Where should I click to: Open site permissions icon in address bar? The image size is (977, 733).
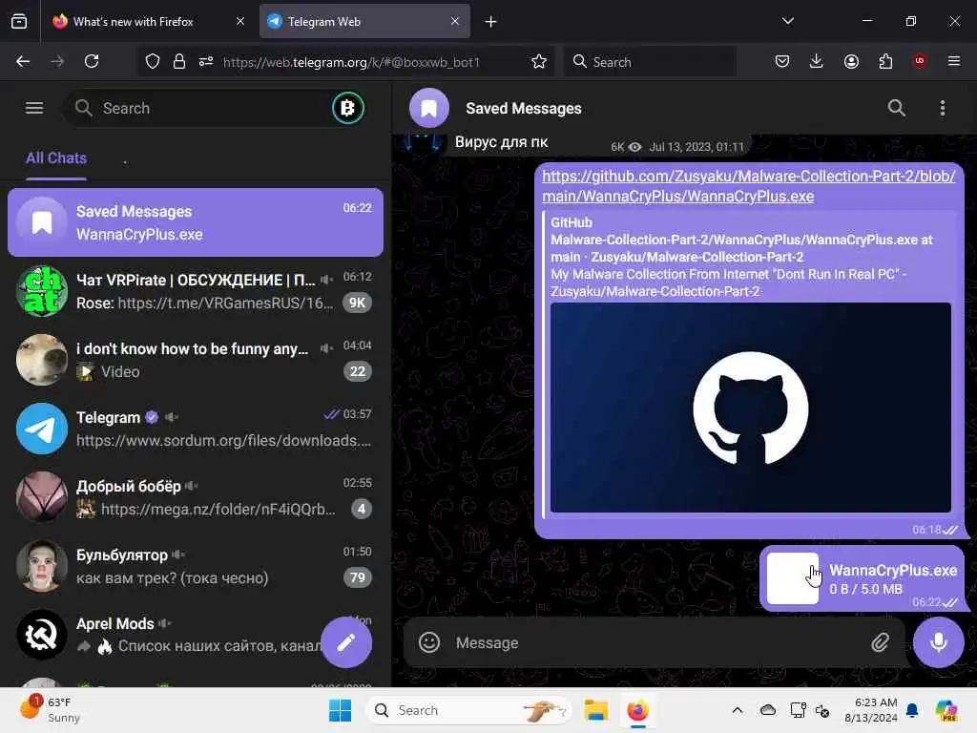pos(206,62)
